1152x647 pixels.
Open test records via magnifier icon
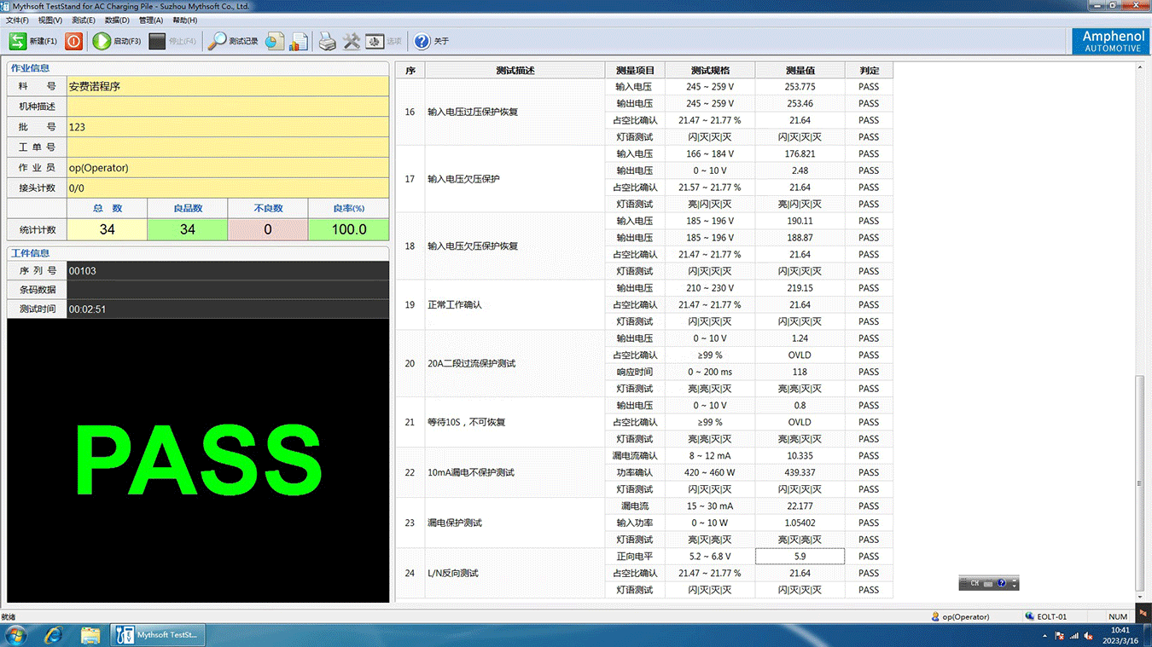[x=218, y=41]
